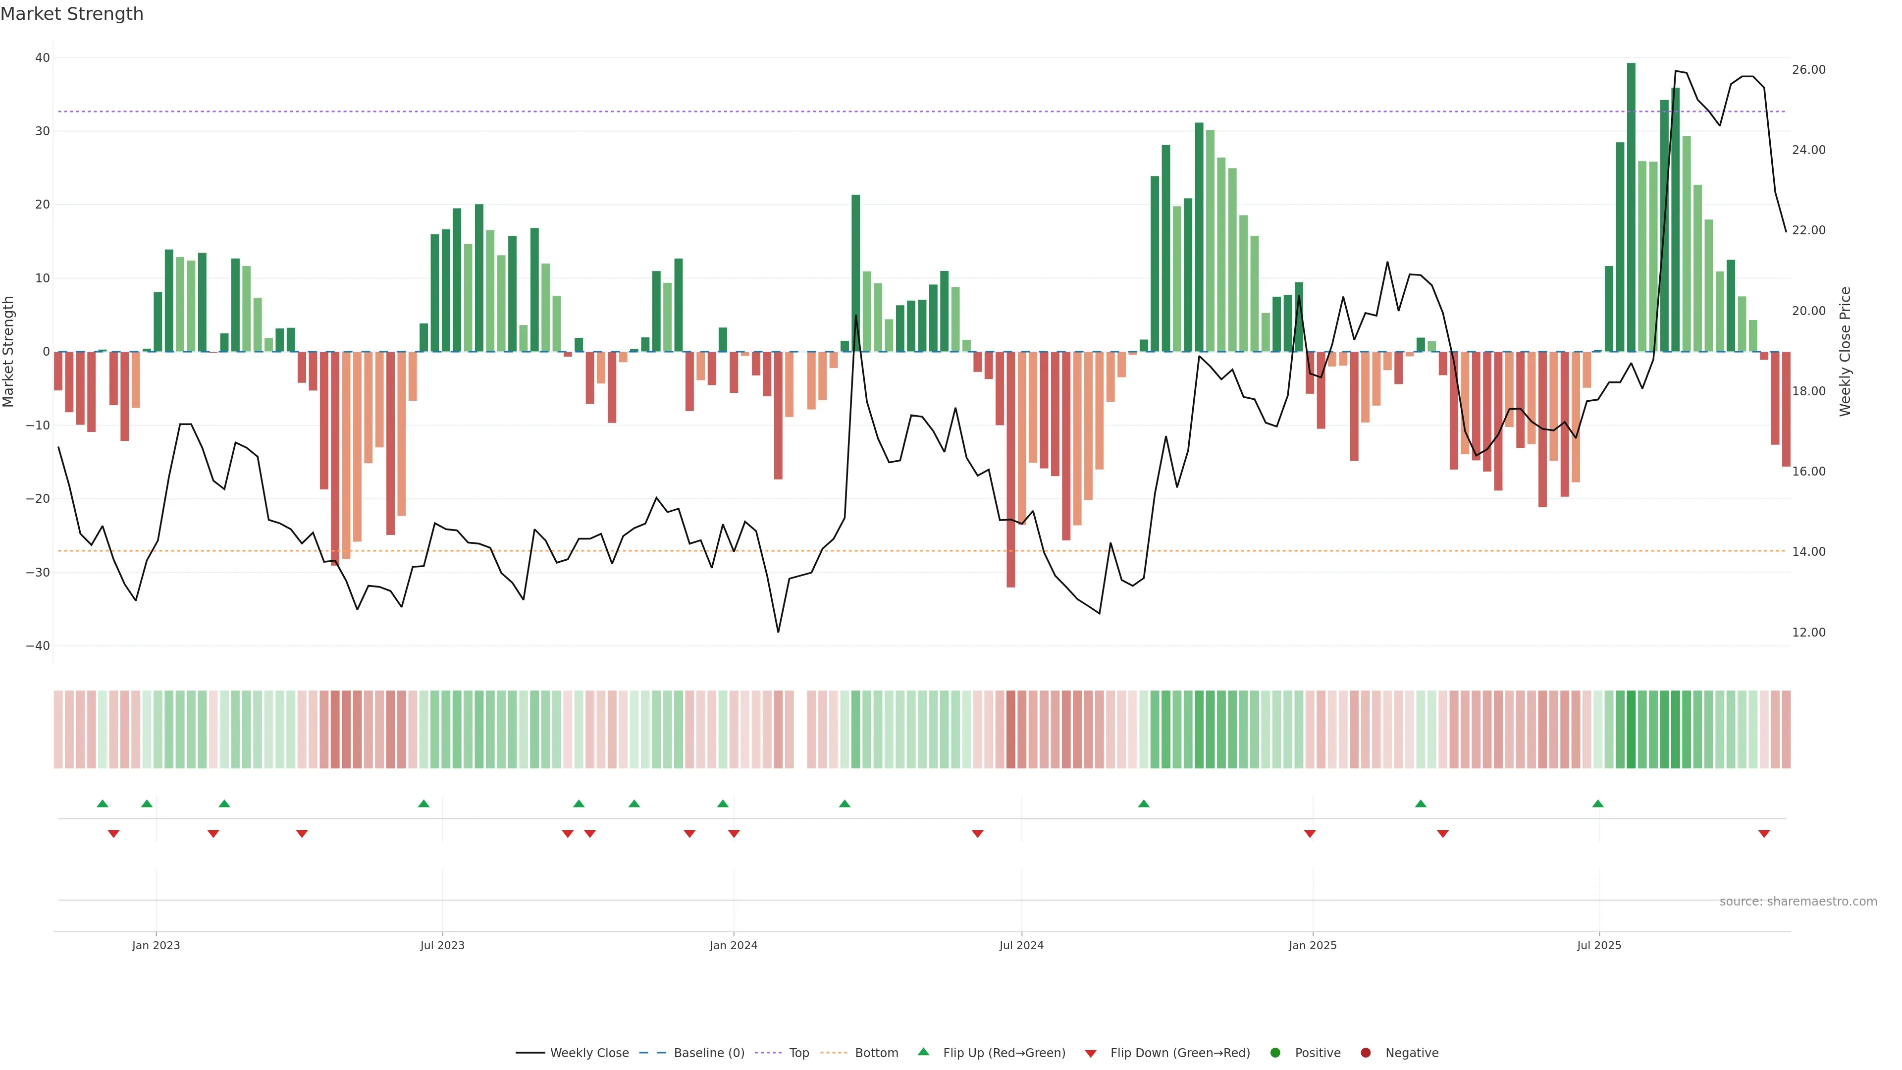
Task: Click the source: sharemaestro.com text
Action: pyautogui.click(x=1798, y=901)
